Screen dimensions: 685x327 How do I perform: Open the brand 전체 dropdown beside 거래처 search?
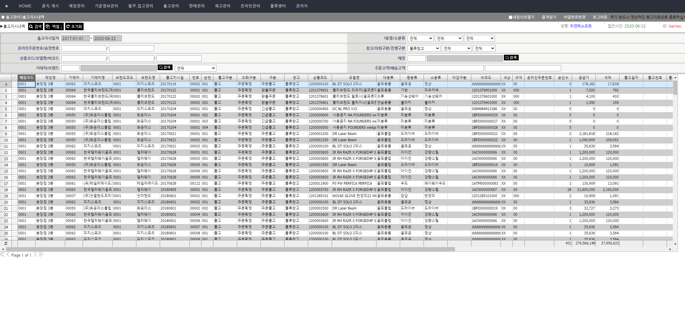[195, 68]
